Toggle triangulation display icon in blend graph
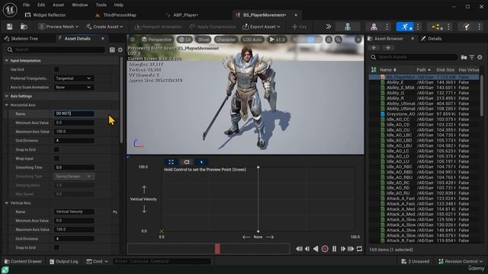The image size is (488, 274). coord(201,162)
